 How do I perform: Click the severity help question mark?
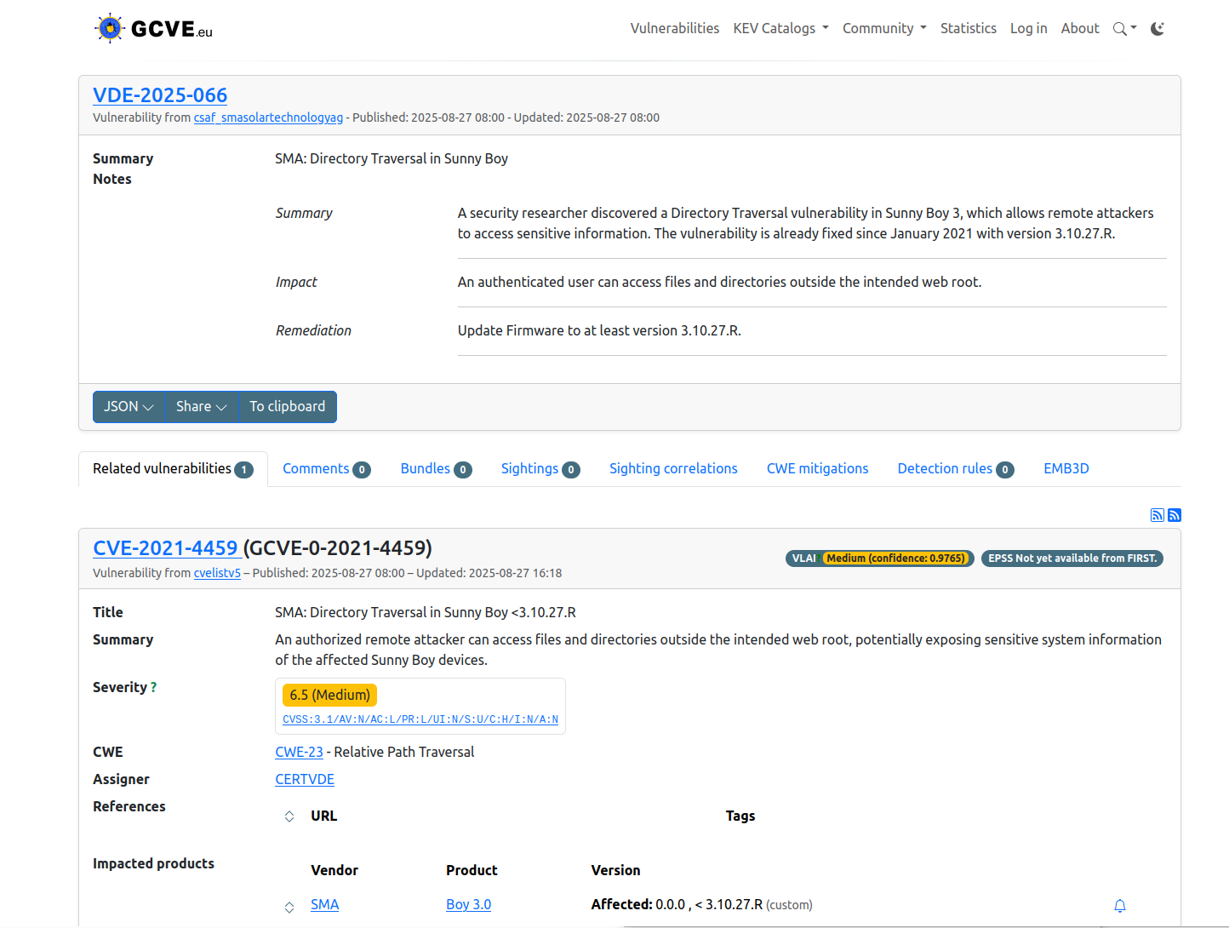(153, 688)
